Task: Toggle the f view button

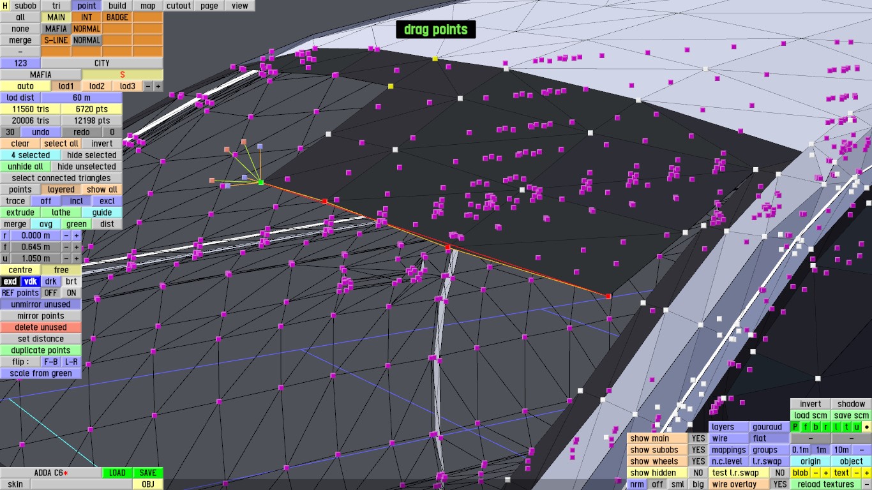Action: click(x=806, y=427)
